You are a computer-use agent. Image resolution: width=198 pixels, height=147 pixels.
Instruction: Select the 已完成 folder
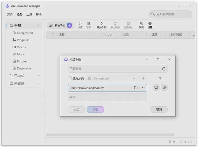pyautogui.click(x=24, y=76)
